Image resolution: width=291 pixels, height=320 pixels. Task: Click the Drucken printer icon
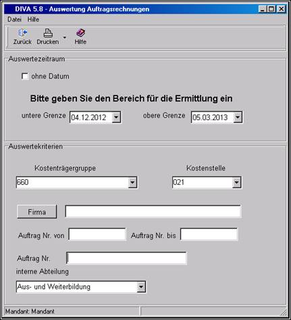click(x=48, y=33)
